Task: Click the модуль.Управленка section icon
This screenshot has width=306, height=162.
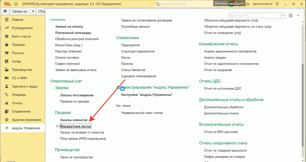Action: tap(7, 128)
